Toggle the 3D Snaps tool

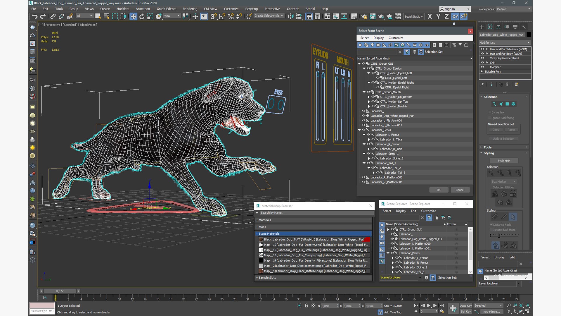click(214, 16)
